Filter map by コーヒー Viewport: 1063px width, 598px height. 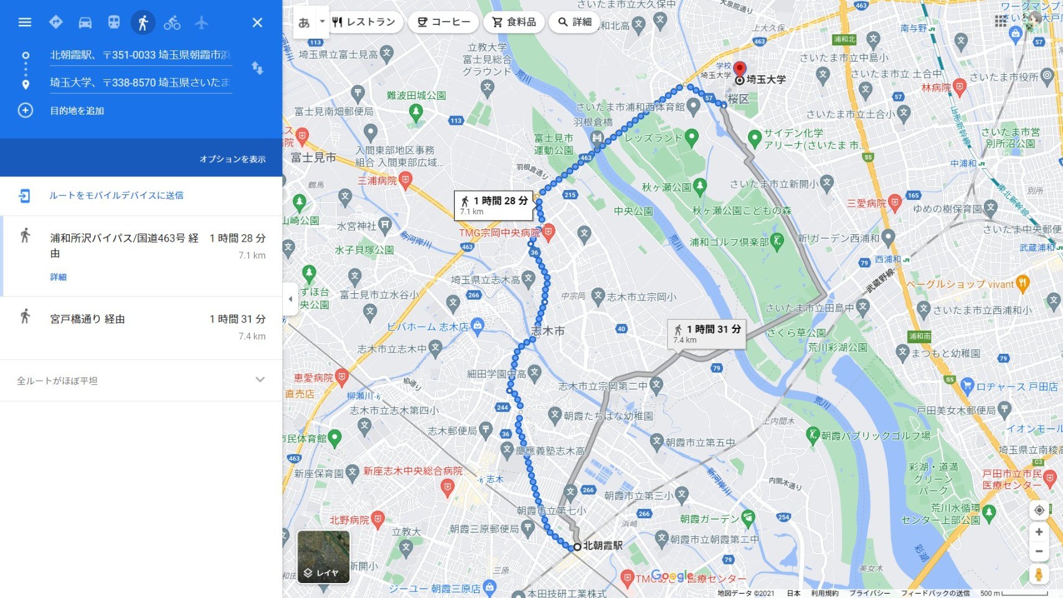pyautogui.click(x=443, y=22)
